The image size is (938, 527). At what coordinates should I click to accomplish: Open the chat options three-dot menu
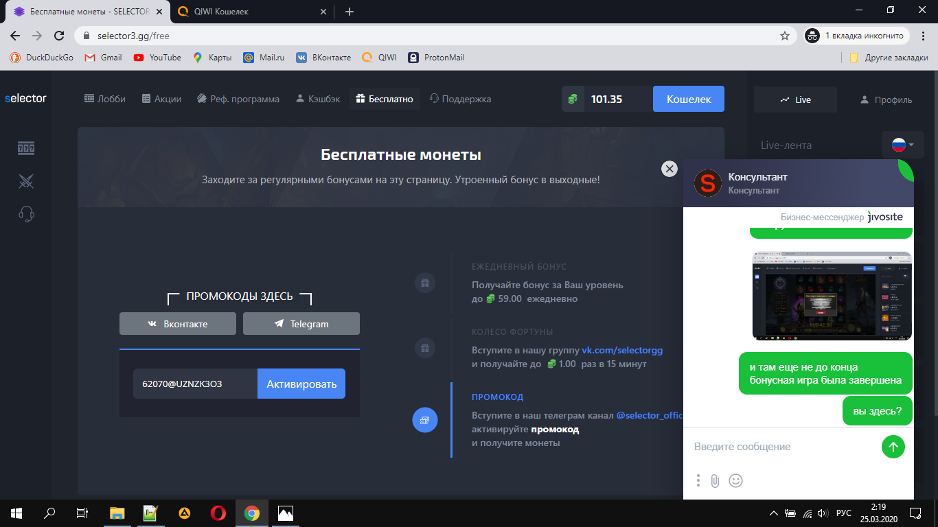pos(698,481)
